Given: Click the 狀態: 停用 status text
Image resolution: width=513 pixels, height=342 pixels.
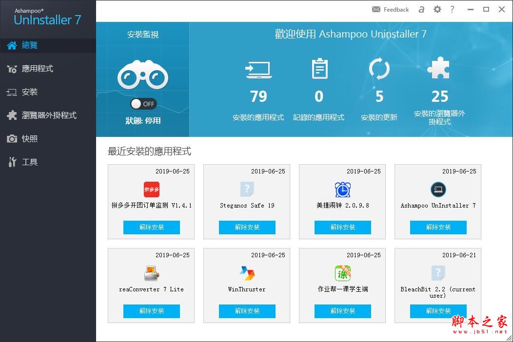Looking at the screenshot, I should click(x=143, y=121).
